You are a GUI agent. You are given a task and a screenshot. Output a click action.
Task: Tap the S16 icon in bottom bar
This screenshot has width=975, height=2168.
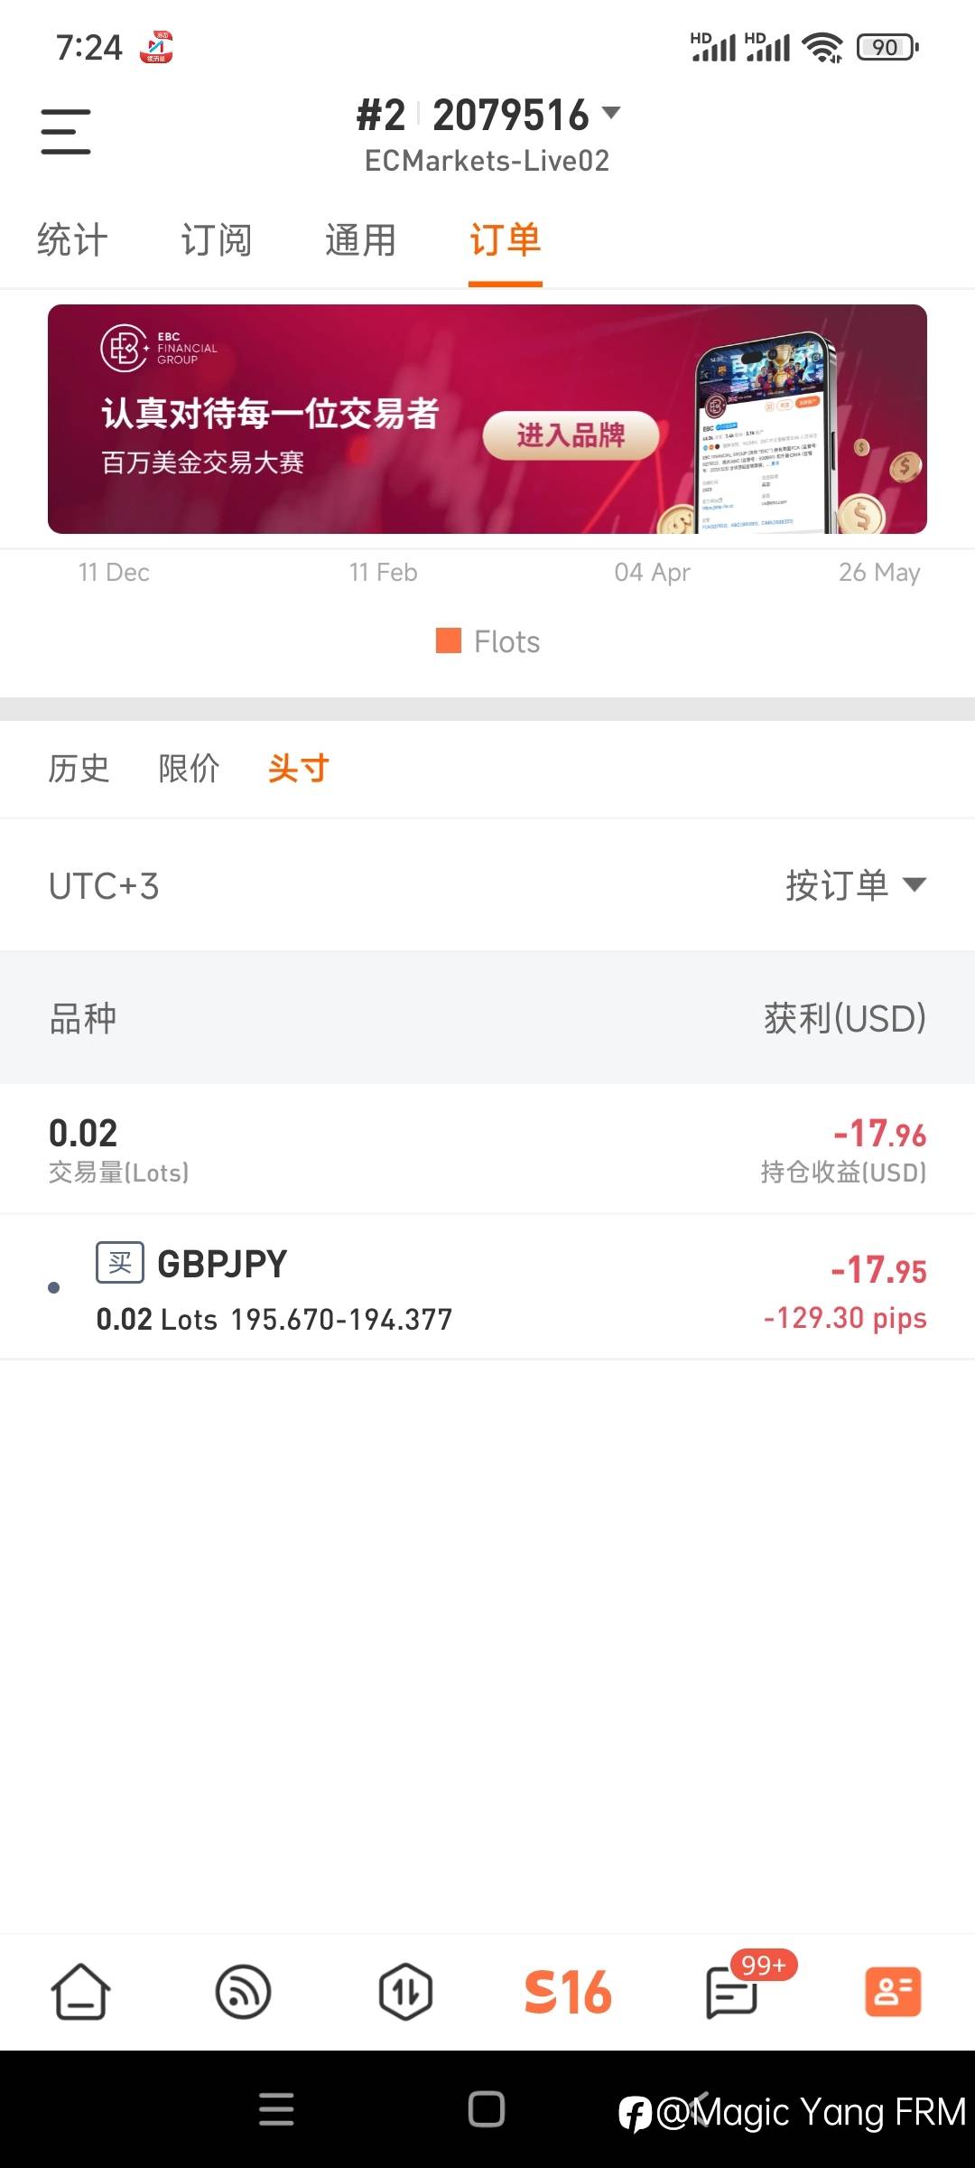[x=568, y=1992]
